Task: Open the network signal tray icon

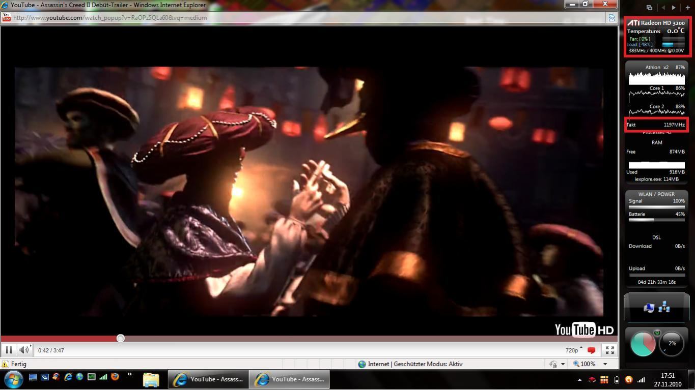Action: (x=641, y=380)
